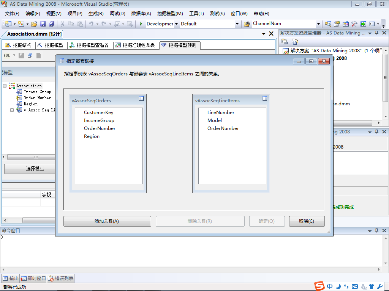Switch to the 挖掘模型查看器 tab

(x=89, y=45)
